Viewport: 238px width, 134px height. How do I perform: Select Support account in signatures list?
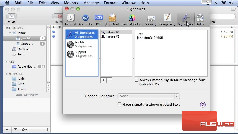(82, 54)
